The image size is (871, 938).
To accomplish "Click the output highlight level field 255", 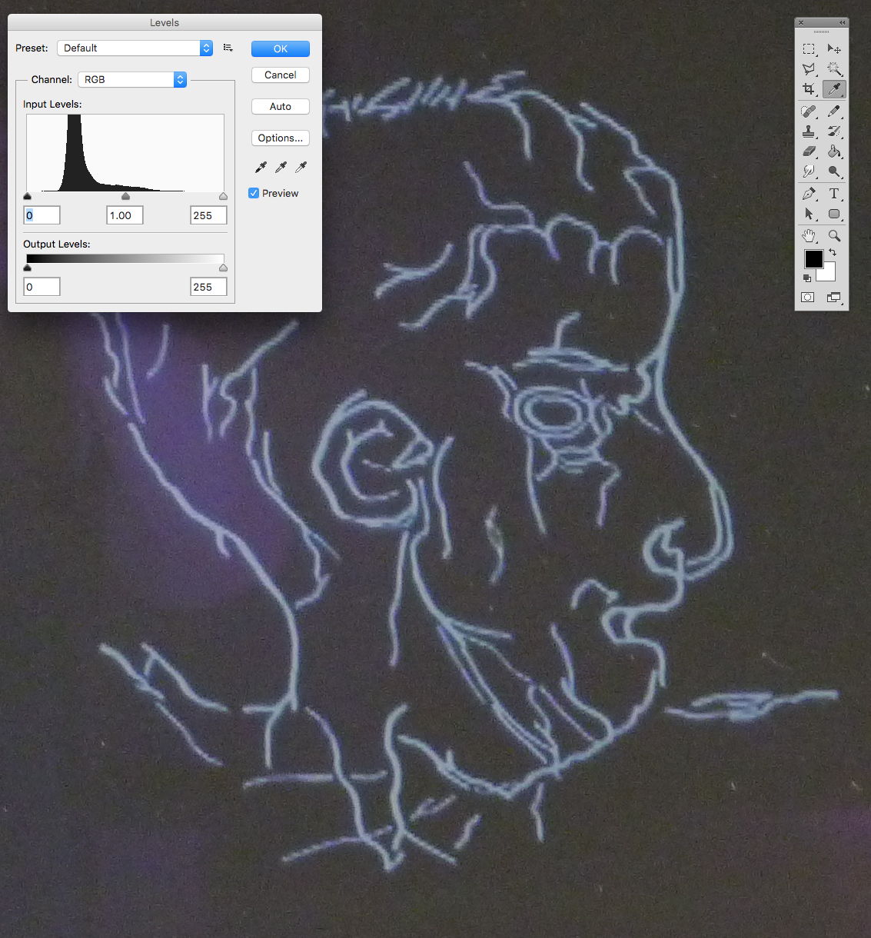I will 208,287.
